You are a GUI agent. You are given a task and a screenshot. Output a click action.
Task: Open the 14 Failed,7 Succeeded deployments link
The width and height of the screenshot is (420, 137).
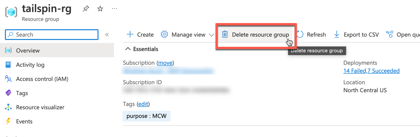pyautogui.click(x=371, y=71)
